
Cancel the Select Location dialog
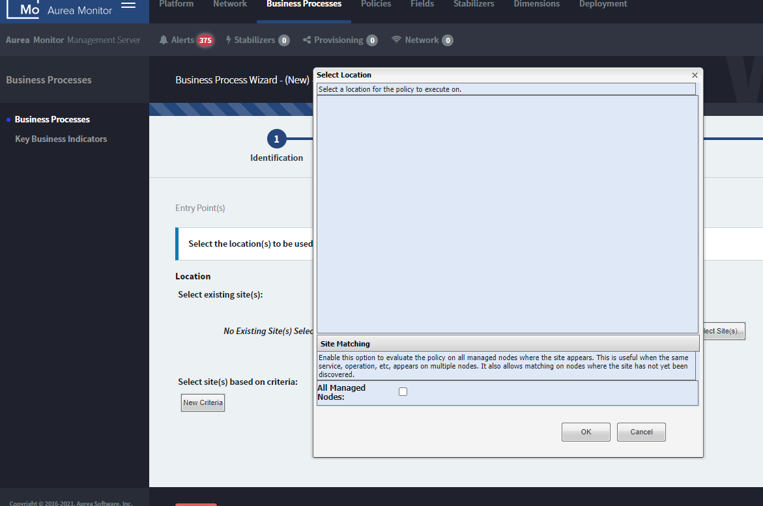point(641,432)
